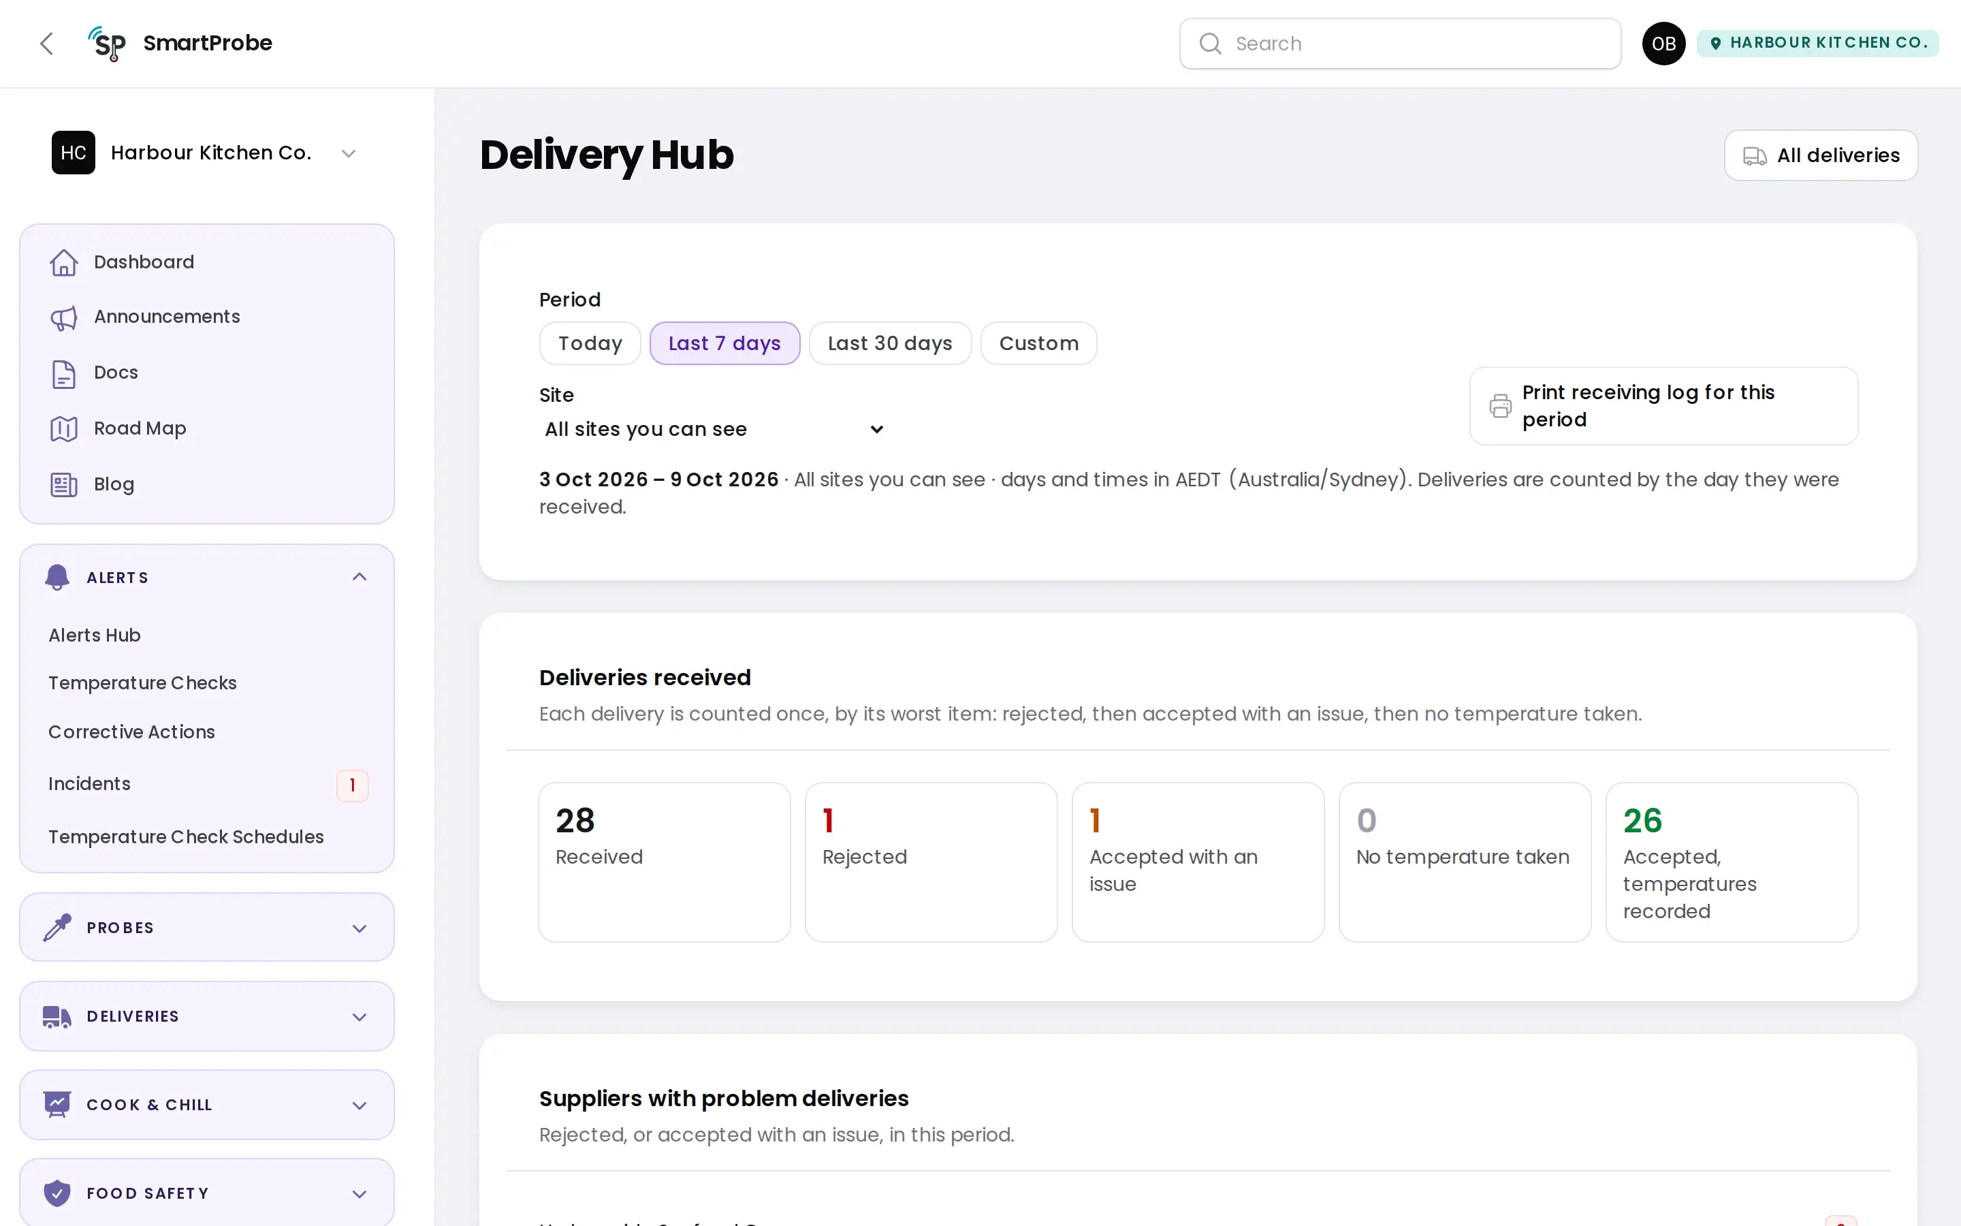This screenshot has width=1961, height=1226.
Task: Click the 1 Rejected card
Action: point(931,862)
